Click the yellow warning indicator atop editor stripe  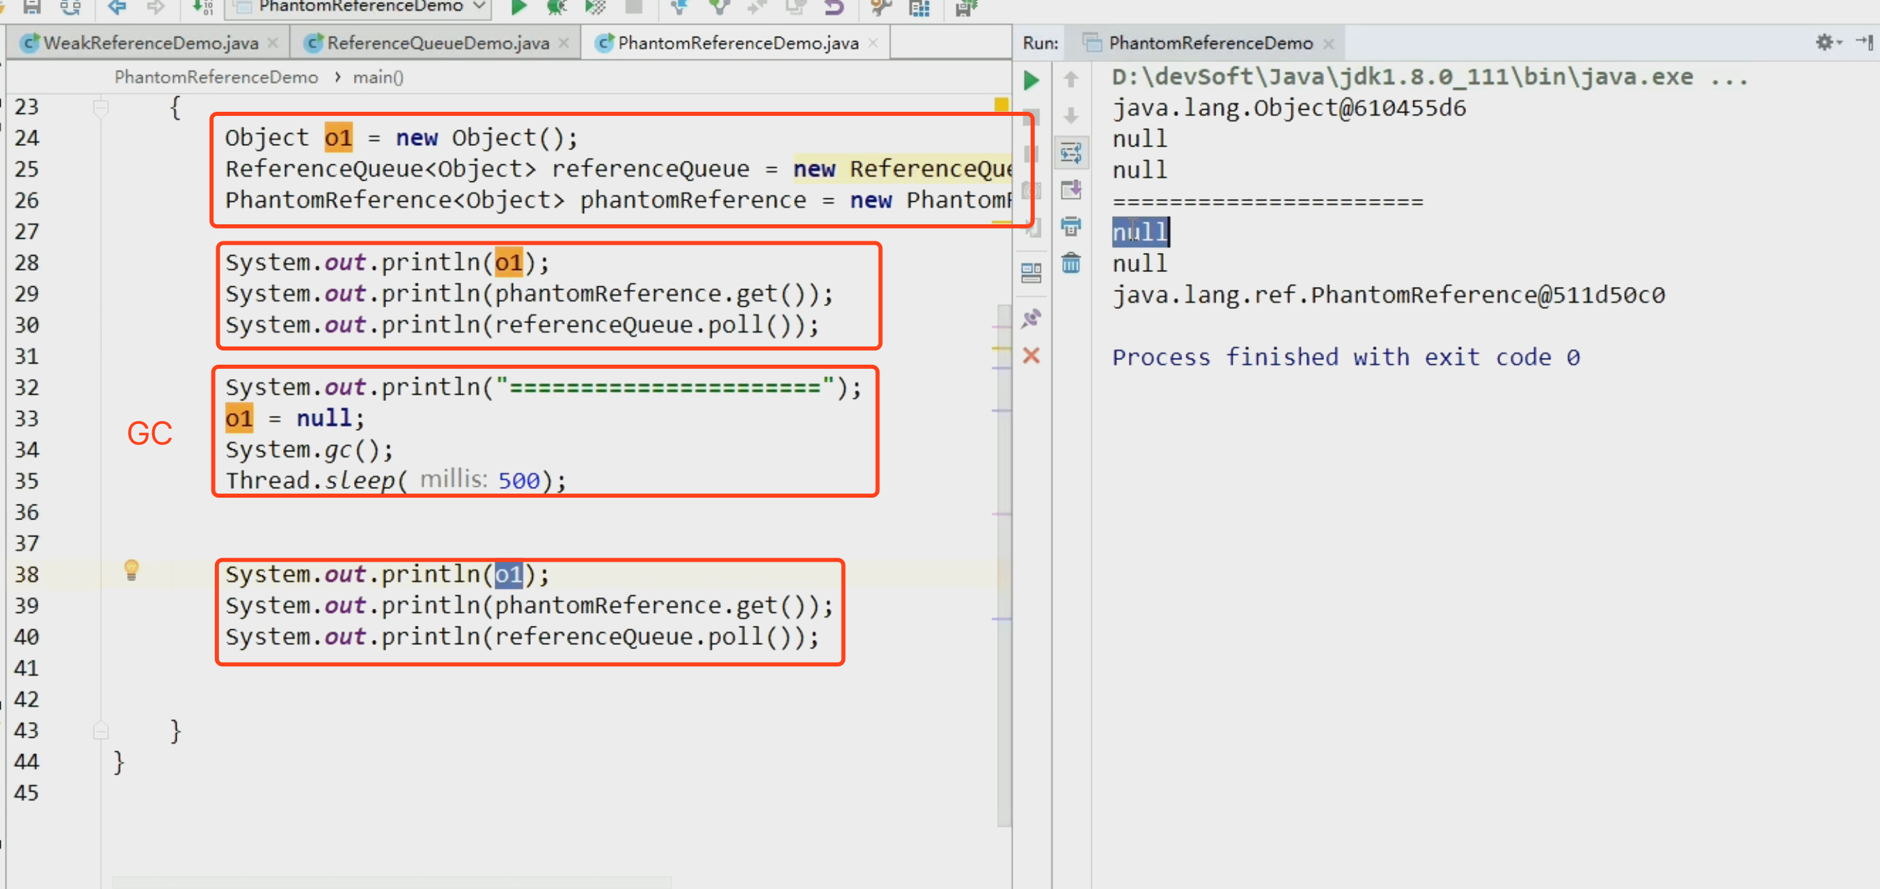pyautogui.click(x=1001, y=104)
